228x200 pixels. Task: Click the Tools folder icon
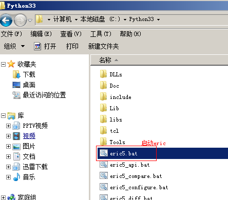tap(103, 141)
